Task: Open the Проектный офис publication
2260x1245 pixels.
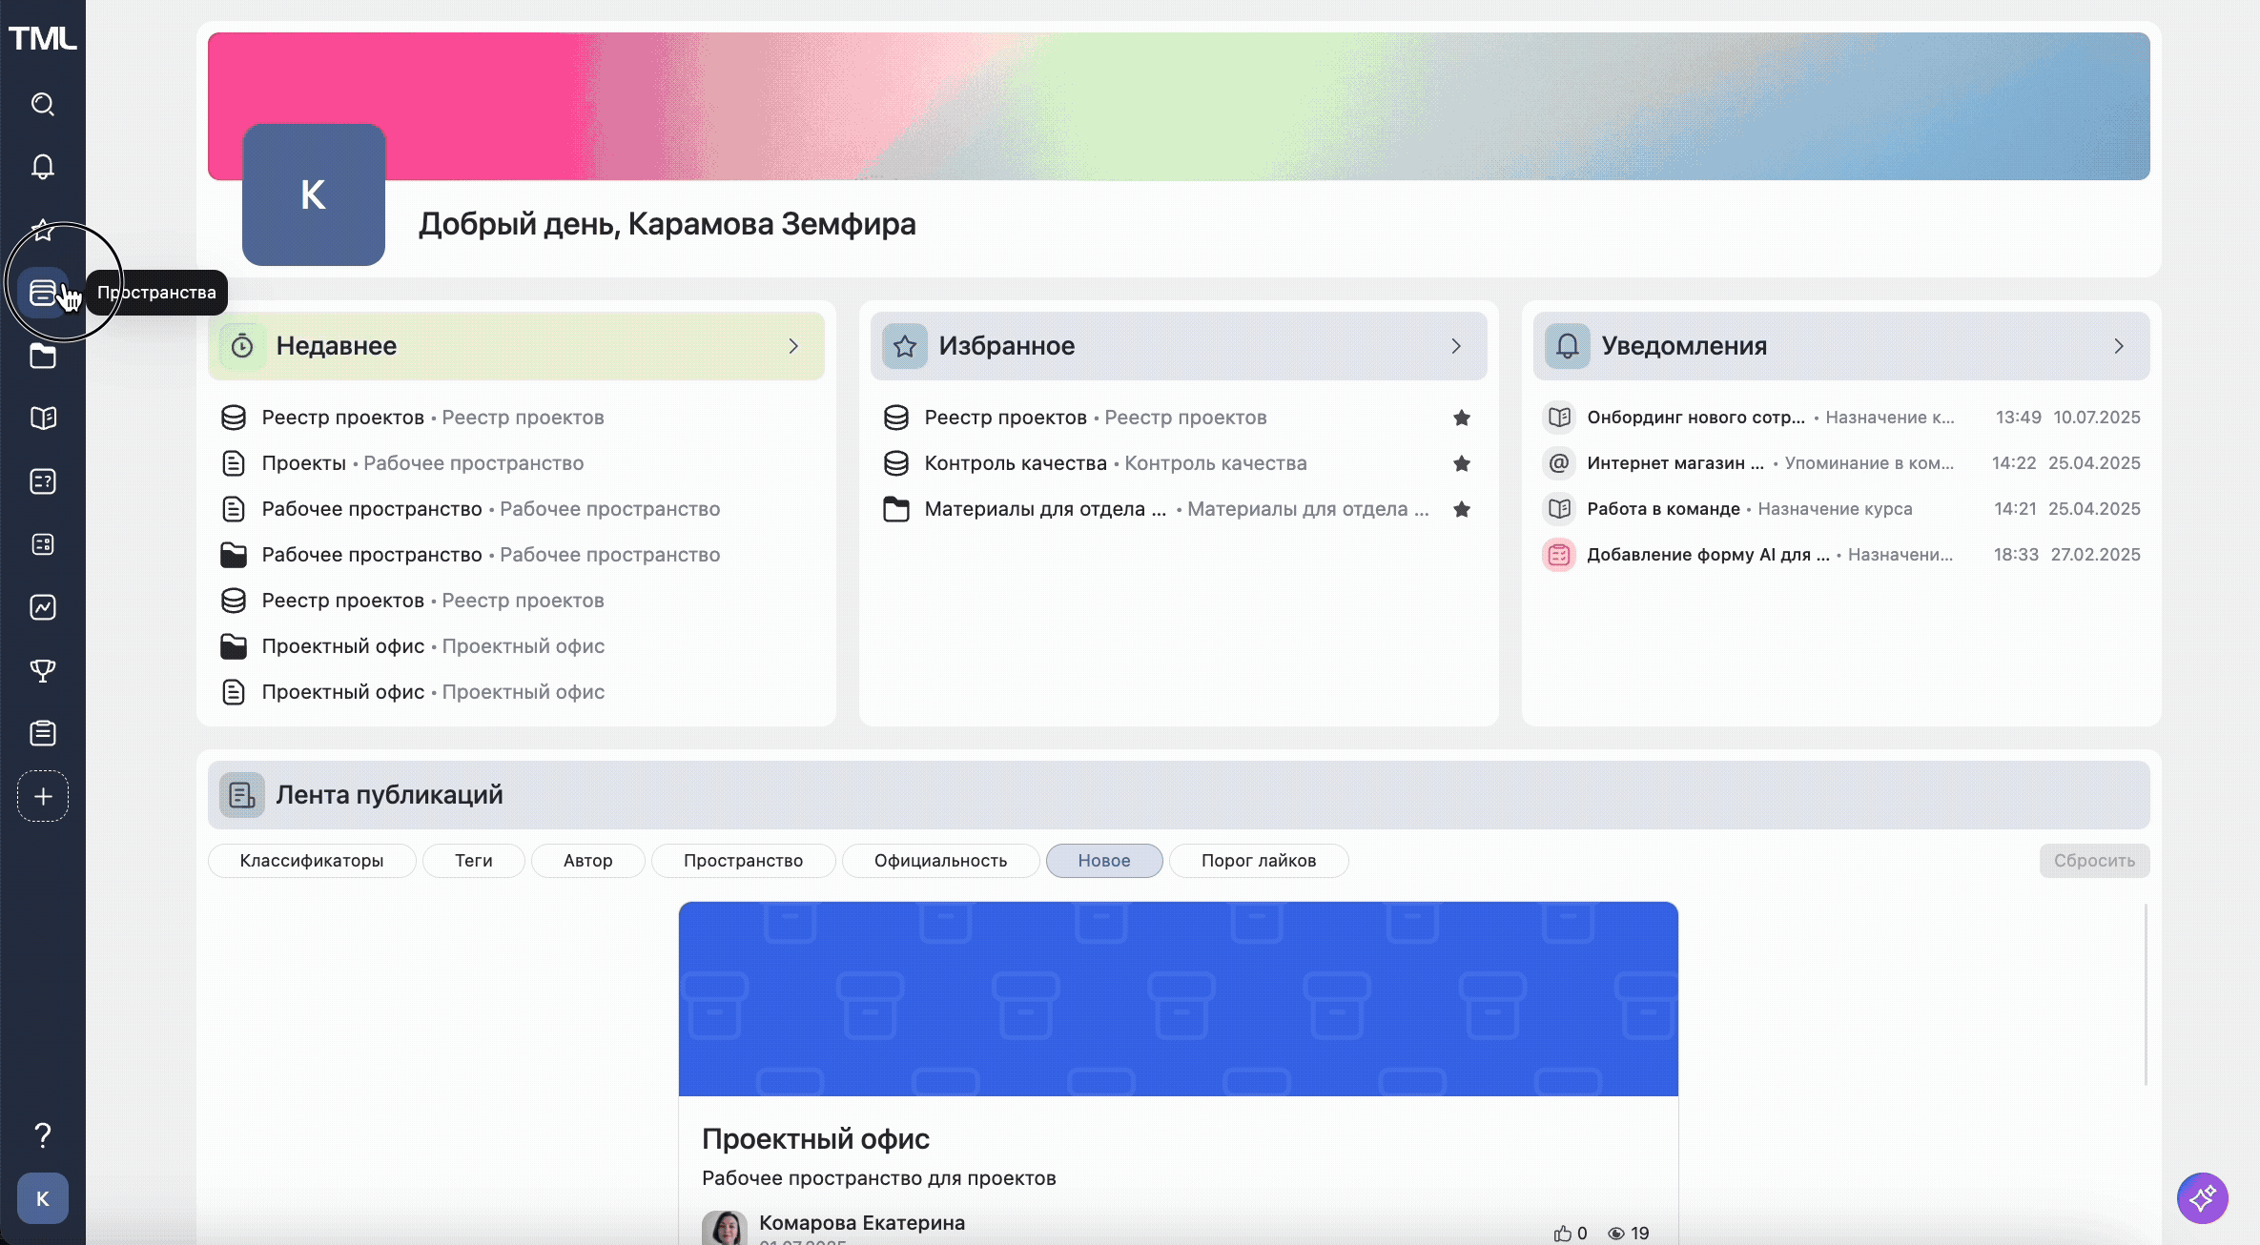Action: point(815,1137)
